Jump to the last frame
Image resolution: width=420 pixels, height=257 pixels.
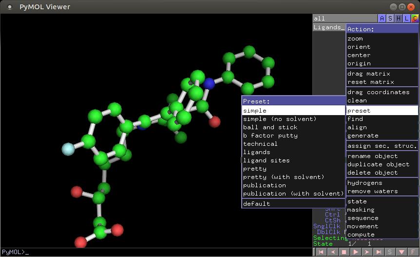pos(379,252)
